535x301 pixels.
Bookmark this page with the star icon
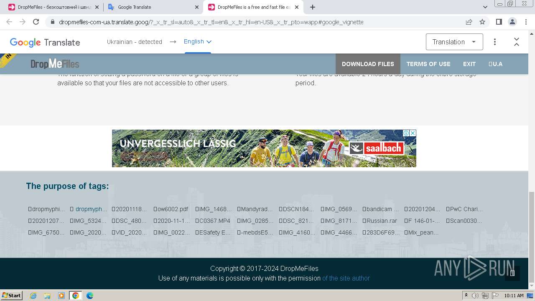(x=482, y=22)
